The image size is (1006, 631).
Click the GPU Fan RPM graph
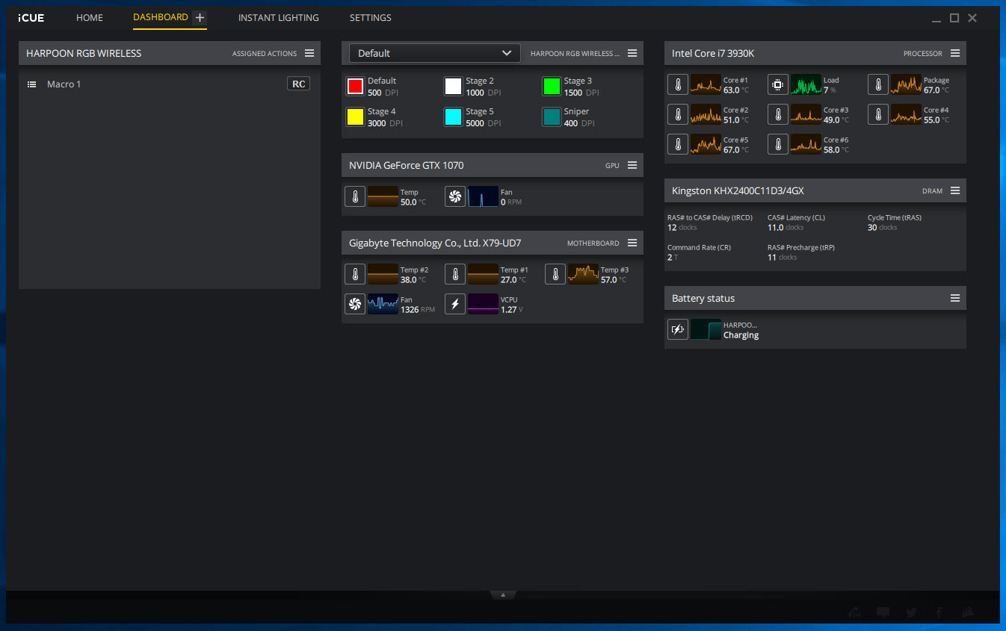pyautogui.click(x=484, y=196)
